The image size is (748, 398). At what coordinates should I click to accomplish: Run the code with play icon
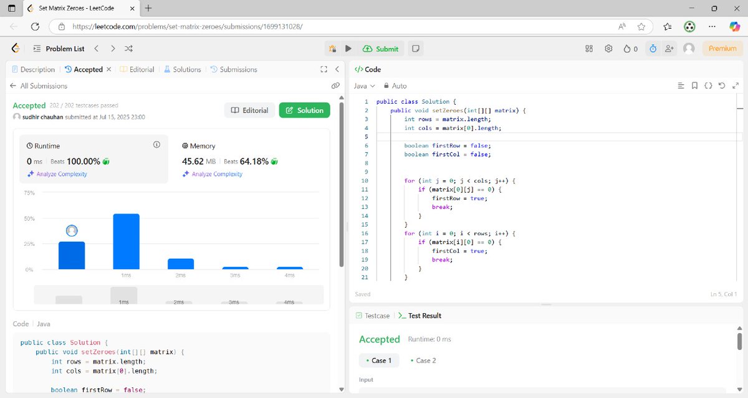pyautogui.click(x=348, y=49)
